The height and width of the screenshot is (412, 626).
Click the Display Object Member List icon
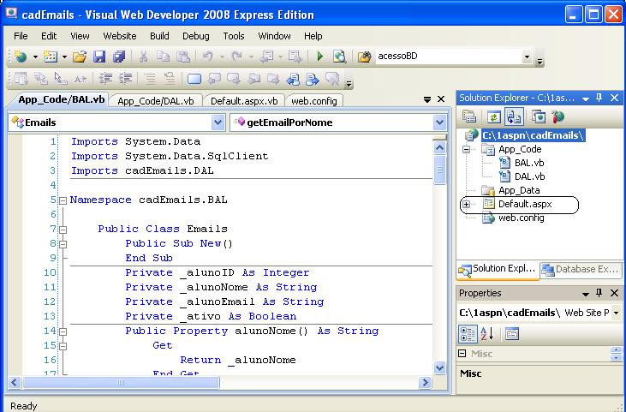click(x=20, y=78)
